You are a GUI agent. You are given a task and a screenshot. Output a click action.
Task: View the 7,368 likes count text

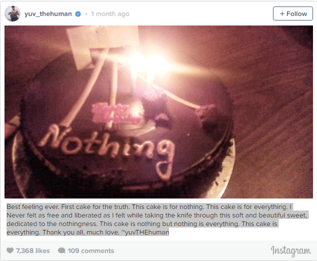point(33,250)
